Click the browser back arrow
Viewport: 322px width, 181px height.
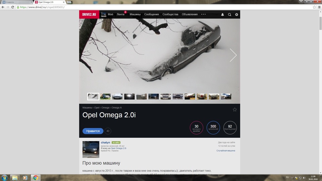click(x=3, y=7)
